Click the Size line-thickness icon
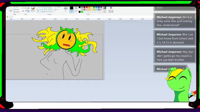This screenshot has height=112, width=200. point(66,8)
